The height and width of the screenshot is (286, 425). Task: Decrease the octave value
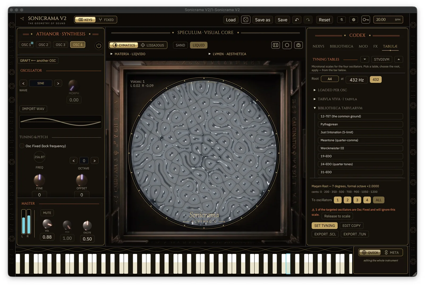coord(74,161)
